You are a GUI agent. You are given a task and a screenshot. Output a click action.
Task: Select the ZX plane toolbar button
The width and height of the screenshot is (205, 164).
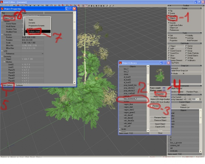tap(42, 6)
